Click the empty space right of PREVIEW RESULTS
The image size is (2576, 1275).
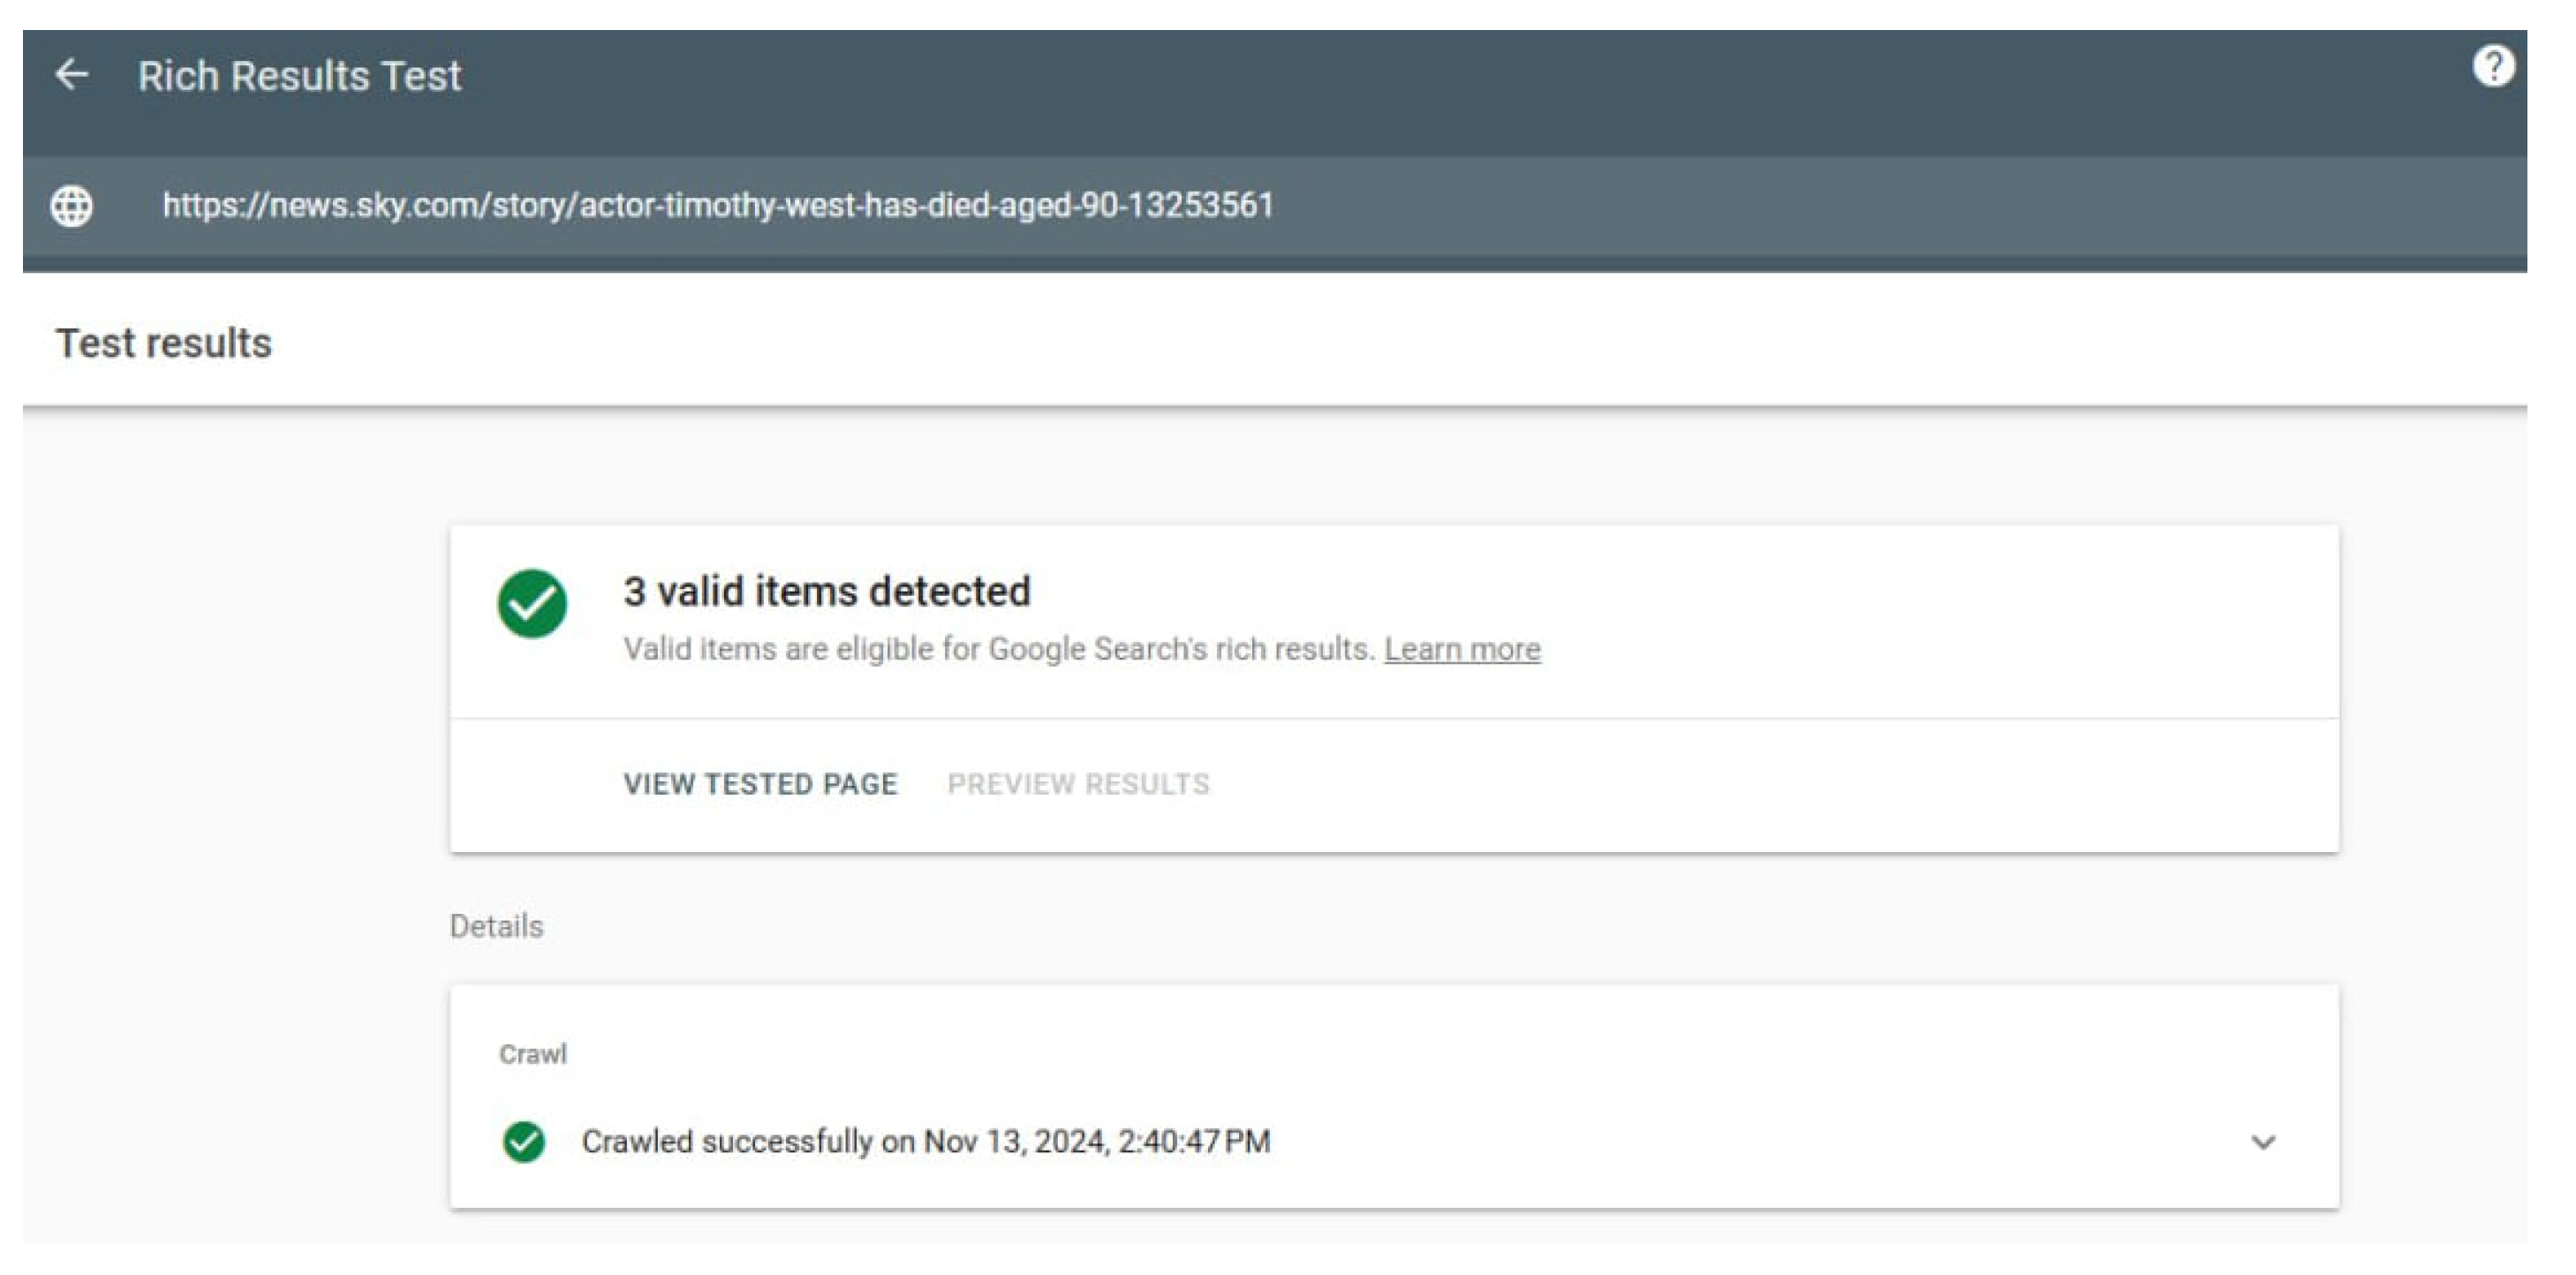coord(1750,784)
